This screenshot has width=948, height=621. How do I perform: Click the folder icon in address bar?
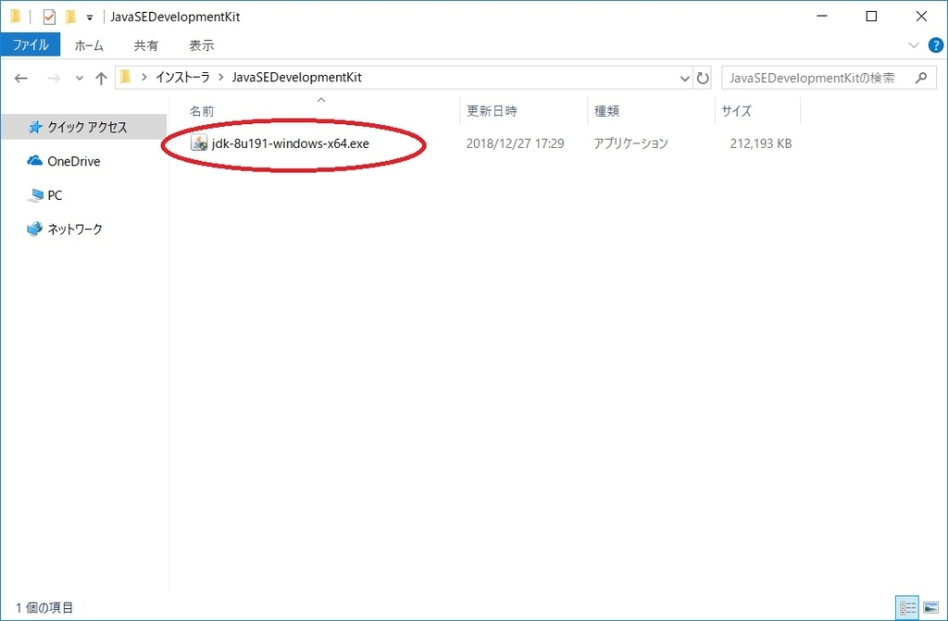click(125, 78)
